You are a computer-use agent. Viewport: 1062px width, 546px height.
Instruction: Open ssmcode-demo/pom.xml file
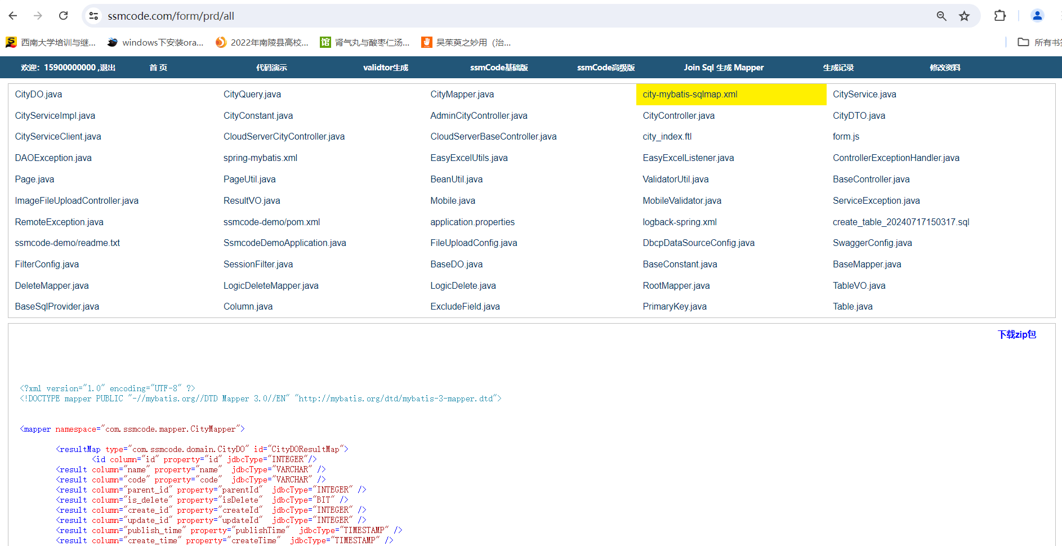(x=271, y=222)
